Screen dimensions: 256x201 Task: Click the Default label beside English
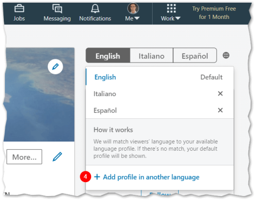pyautogui.click(x=212, y=77)
